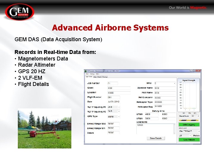Click the Comments box scrollbar down arrow

(174, 133)
